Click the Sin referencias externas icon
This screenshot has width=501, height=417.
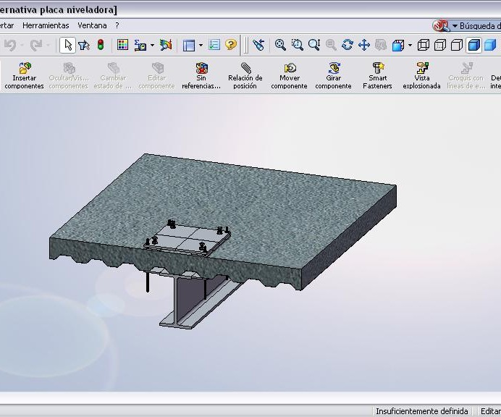click(201, 75)
